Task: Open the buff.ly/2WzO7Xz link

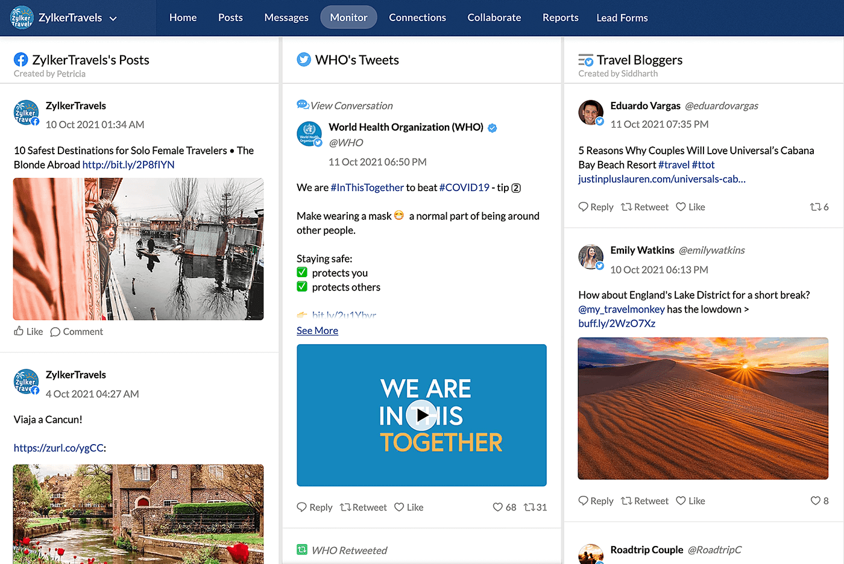Action: pyautogui.click(x=617, y=324)
